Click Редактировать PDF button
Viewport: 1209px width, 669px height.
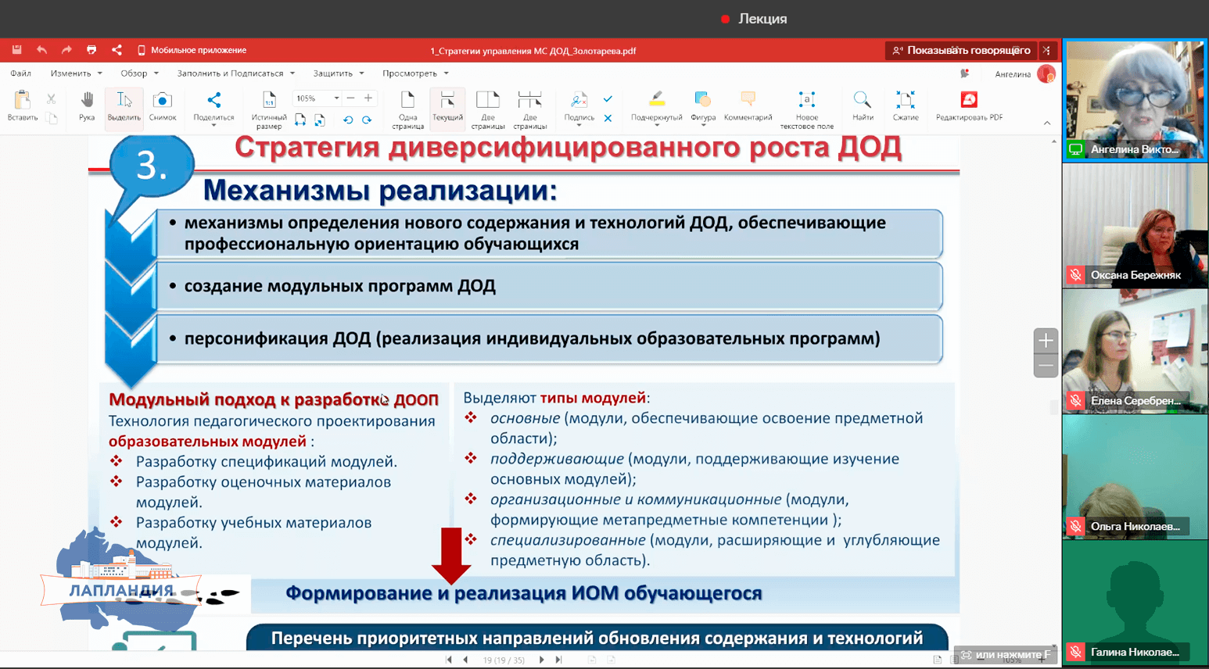coord(969,106)
